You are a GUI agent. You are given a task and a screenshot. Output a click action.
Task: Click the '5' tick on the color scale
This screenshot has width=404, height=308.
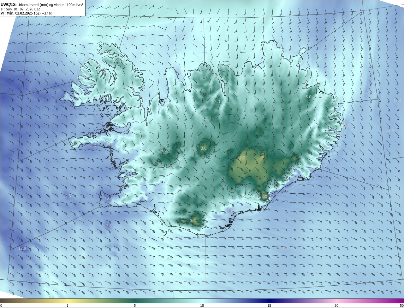[x=135, y=305]
